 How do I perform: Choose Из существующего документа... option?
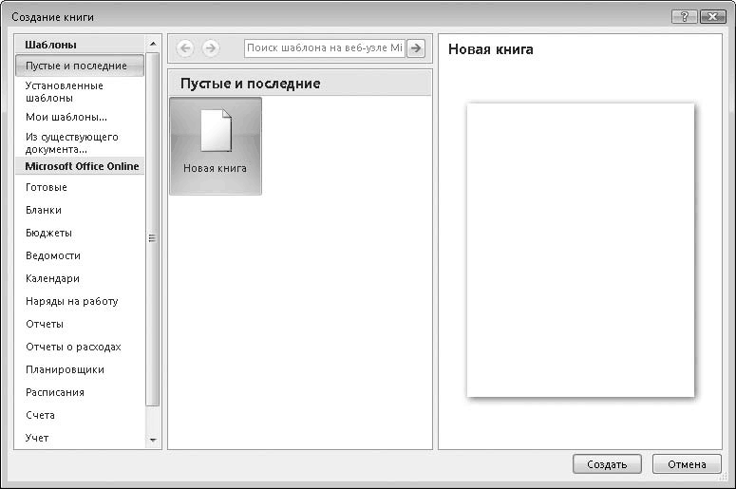(72, 142)
